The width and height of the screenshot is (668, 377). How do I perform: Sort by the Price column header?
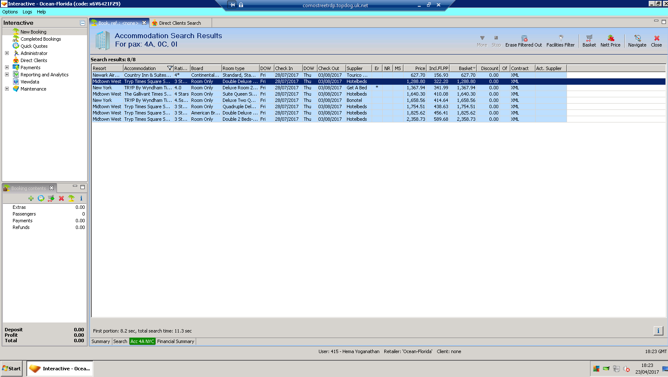point(415,68)
